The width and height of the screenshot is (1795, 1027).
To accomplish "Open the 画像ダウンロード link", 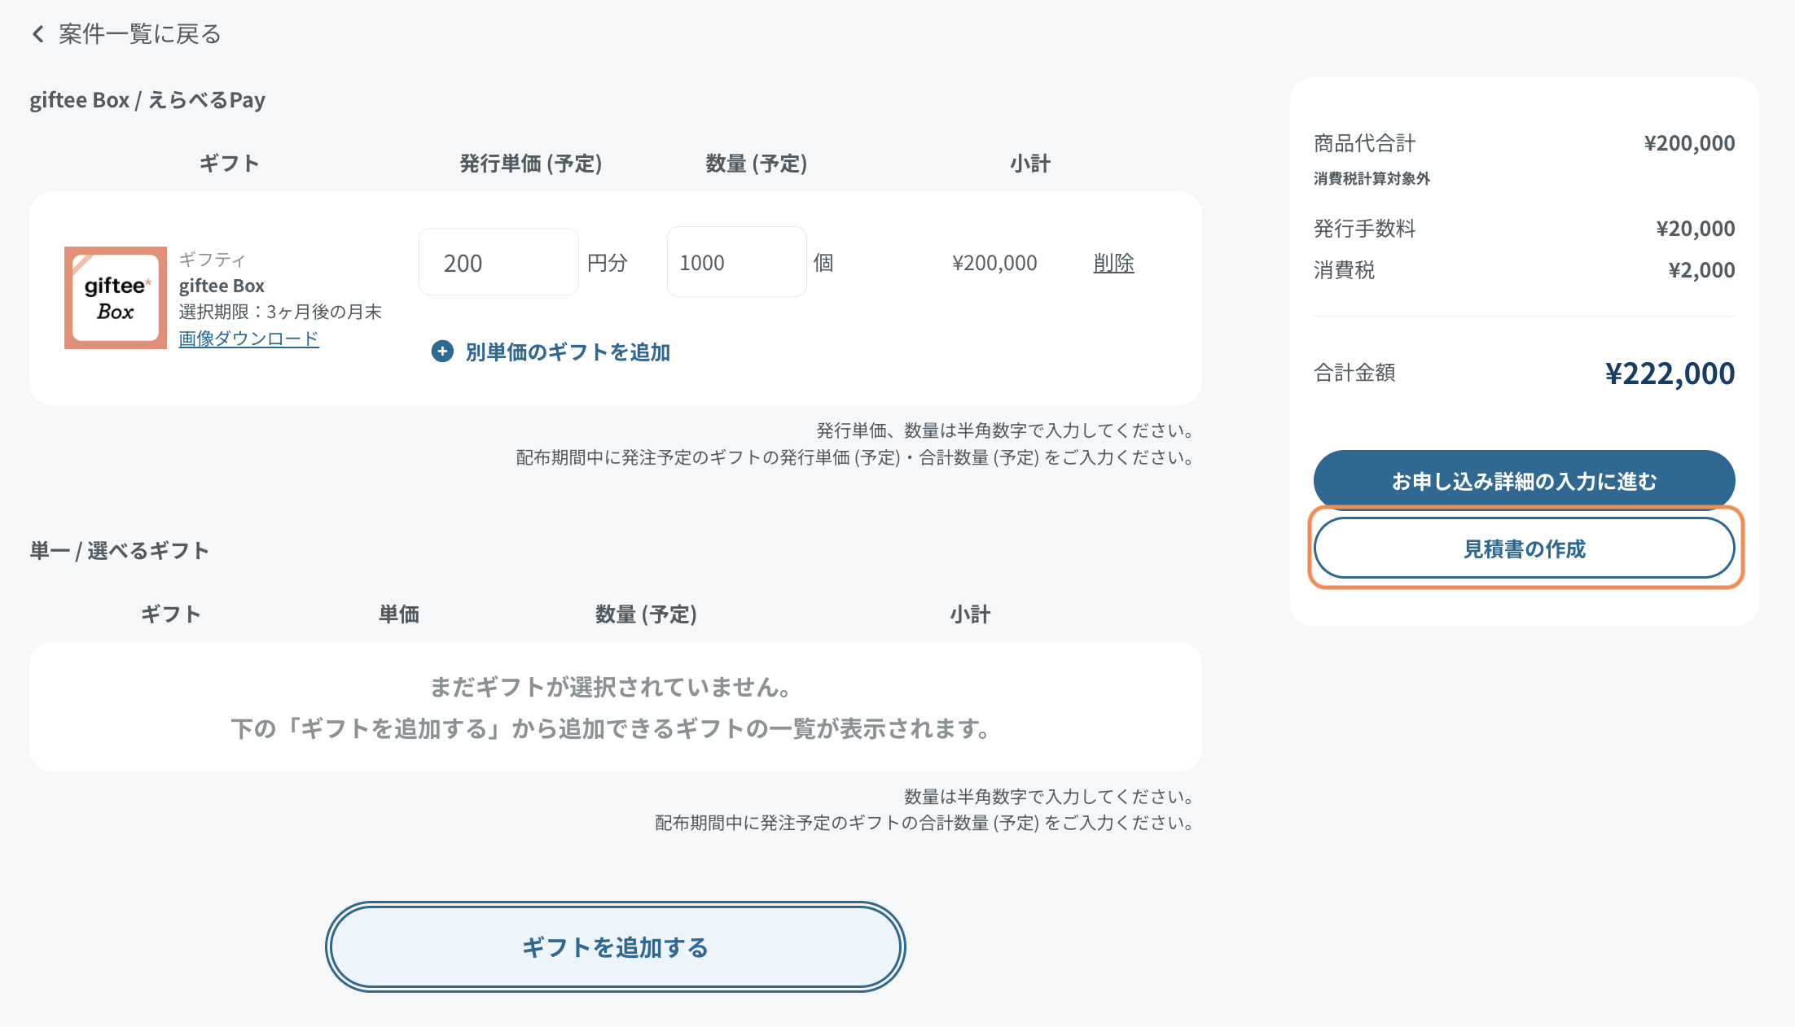I will (x=248, y=339).
